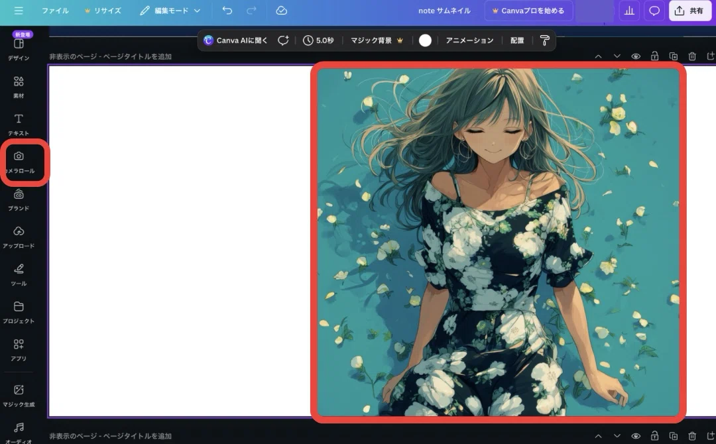Image resolution: width=716 pixels, height=444 pixels.
Task: Click the 共有 share button
Action: 690,11
